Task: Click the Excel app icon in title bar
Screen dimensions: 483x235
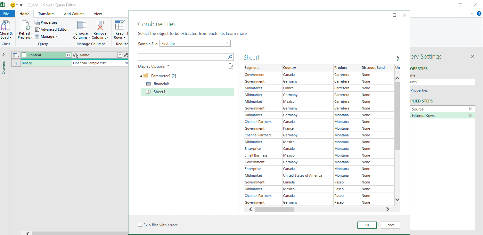Action: [3, 5]
